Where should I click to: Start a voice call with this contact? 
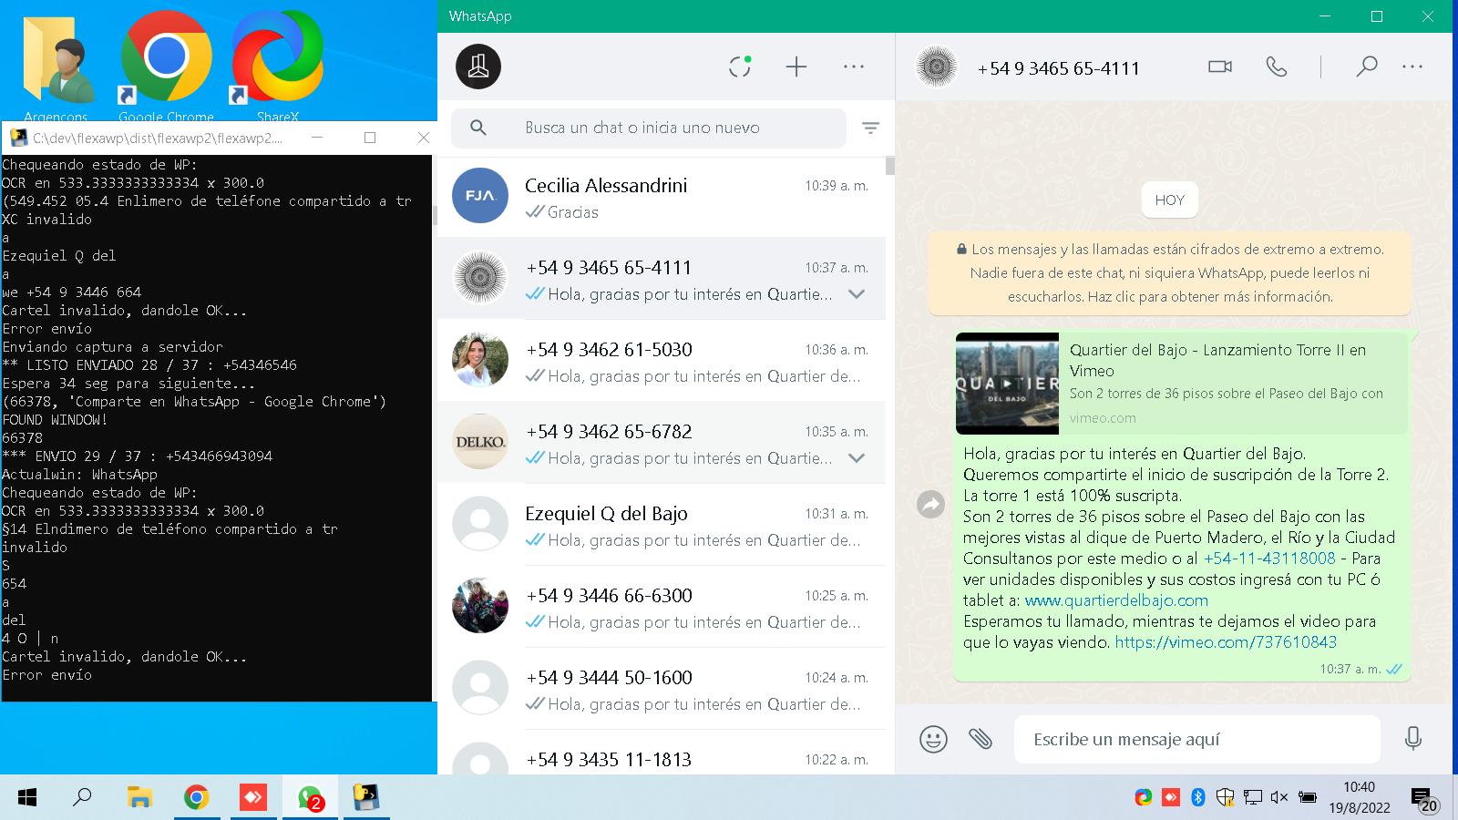click(1277, 67)
